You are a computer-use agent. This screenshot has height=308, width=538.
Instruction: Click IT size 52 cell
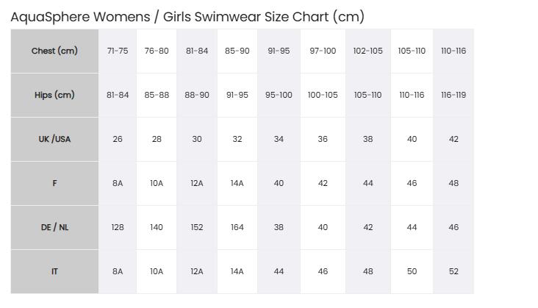(453, 272)
